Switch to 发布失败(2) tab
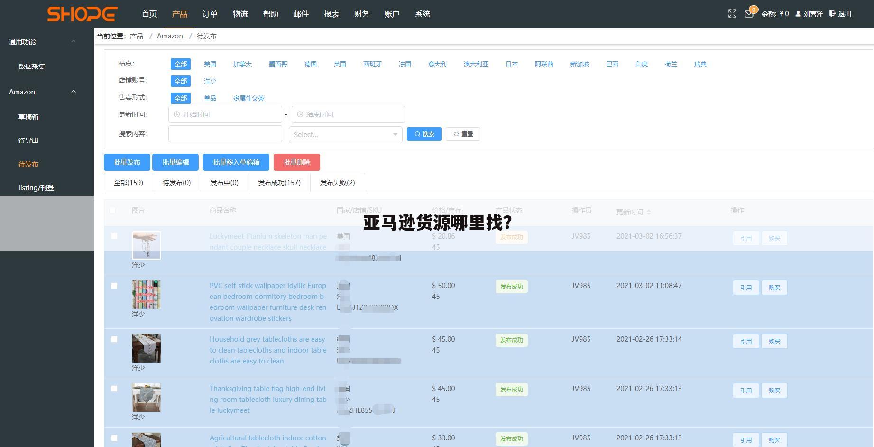The image size is (874, 447). 337,182
